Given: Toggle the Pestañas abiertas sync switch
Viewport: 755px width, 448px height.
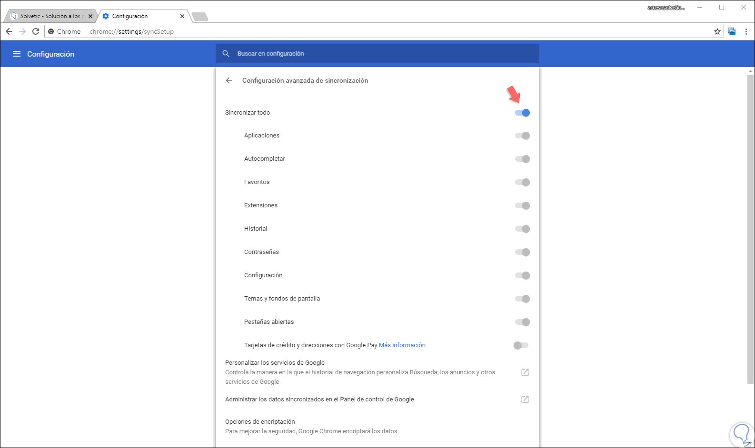Looking at the screenshot, I should [x=522, y=322].
